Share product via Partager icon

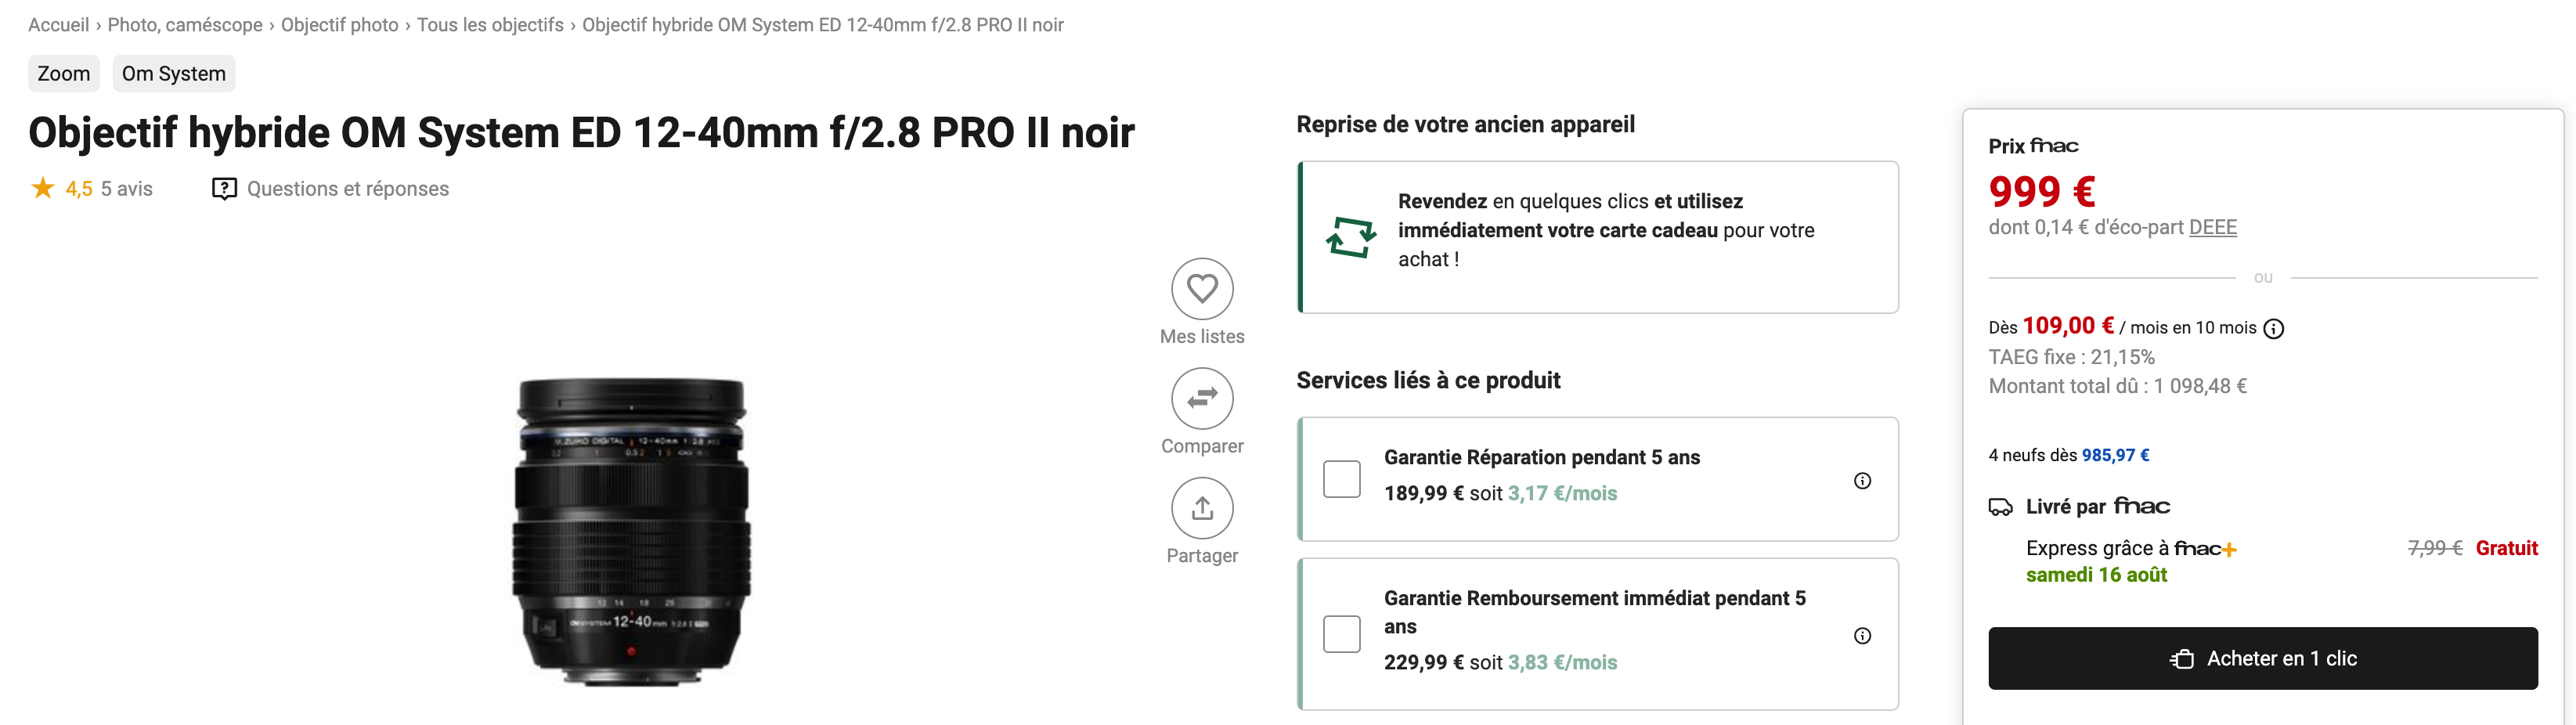(1202, 508)
